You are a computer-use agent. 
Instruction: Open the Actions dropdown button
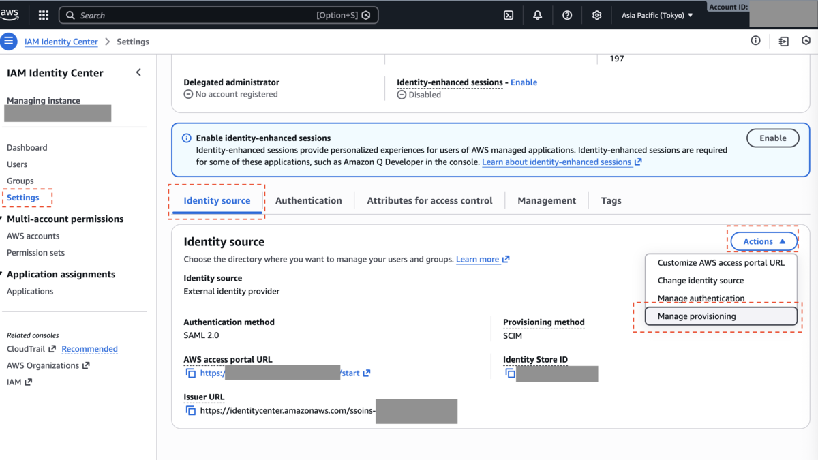click(763, 241)
